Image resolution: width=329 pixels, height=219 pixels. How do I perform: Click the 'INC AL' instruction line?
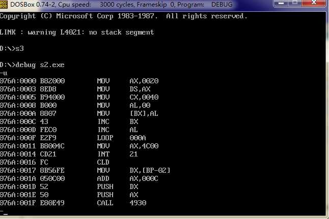click(69, 130)
